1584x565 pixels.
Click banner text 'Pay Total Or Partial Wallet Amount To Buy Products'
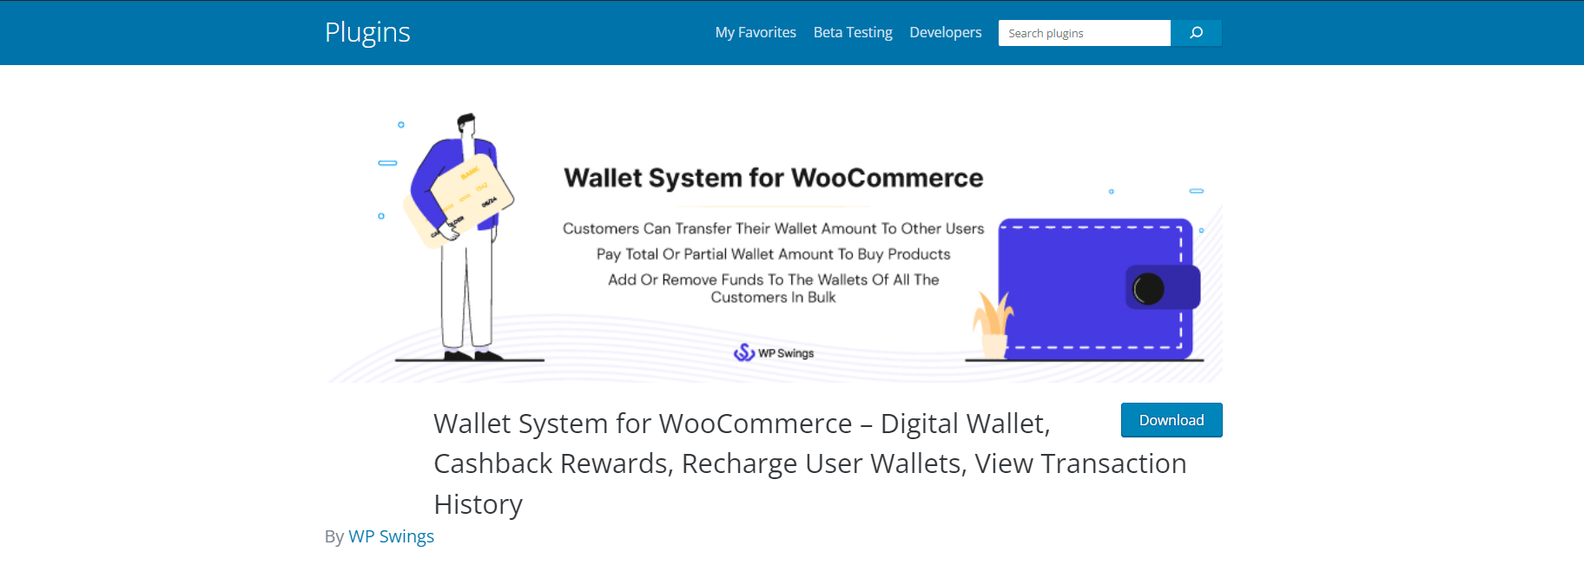pos(773,254)
